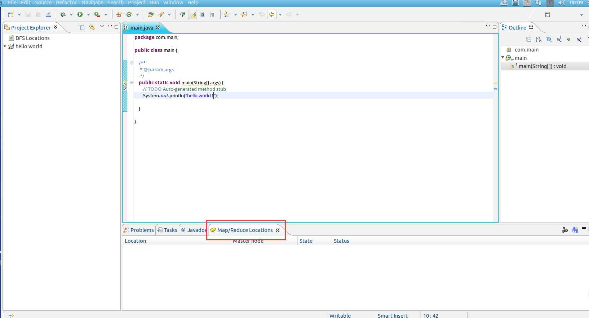
Task: Open the Back history dropdown arrow
Action: pos(280,15)
